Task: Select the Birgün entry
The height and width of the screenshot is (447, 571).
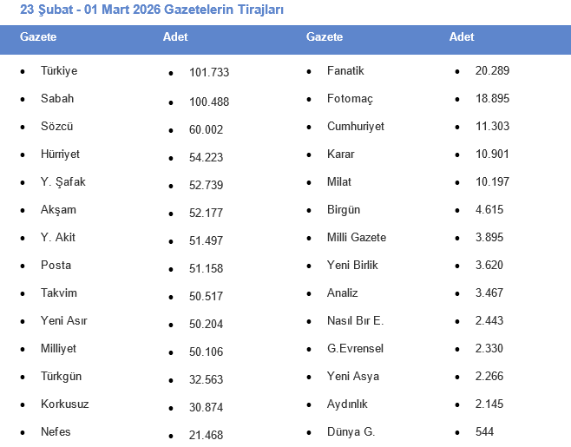Action: (344, 210)
